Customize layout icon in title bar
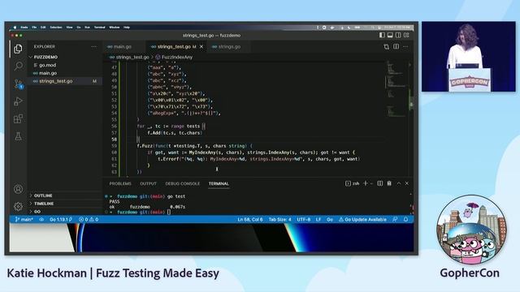The height and width of the screenshot is (292, 520). (406, 35)
